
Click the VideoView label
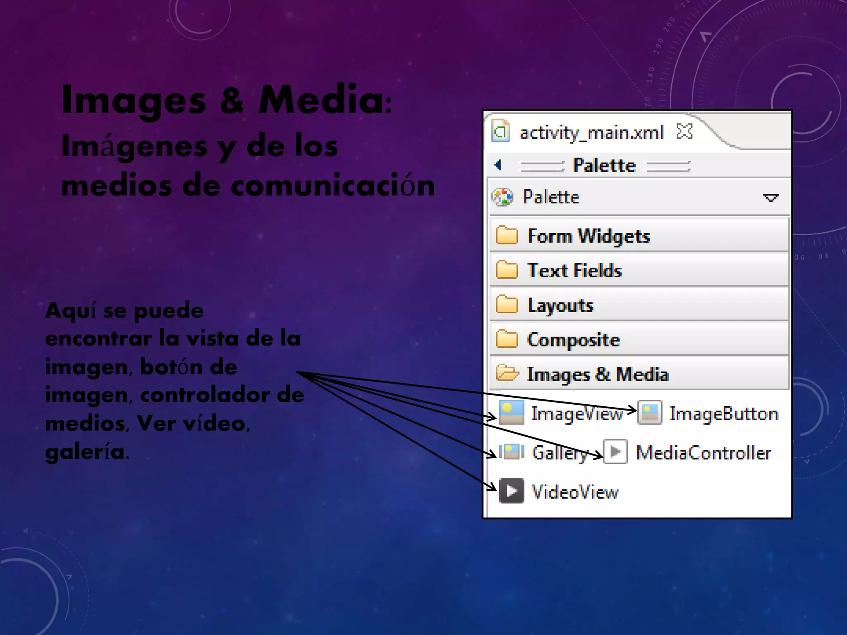575,492
